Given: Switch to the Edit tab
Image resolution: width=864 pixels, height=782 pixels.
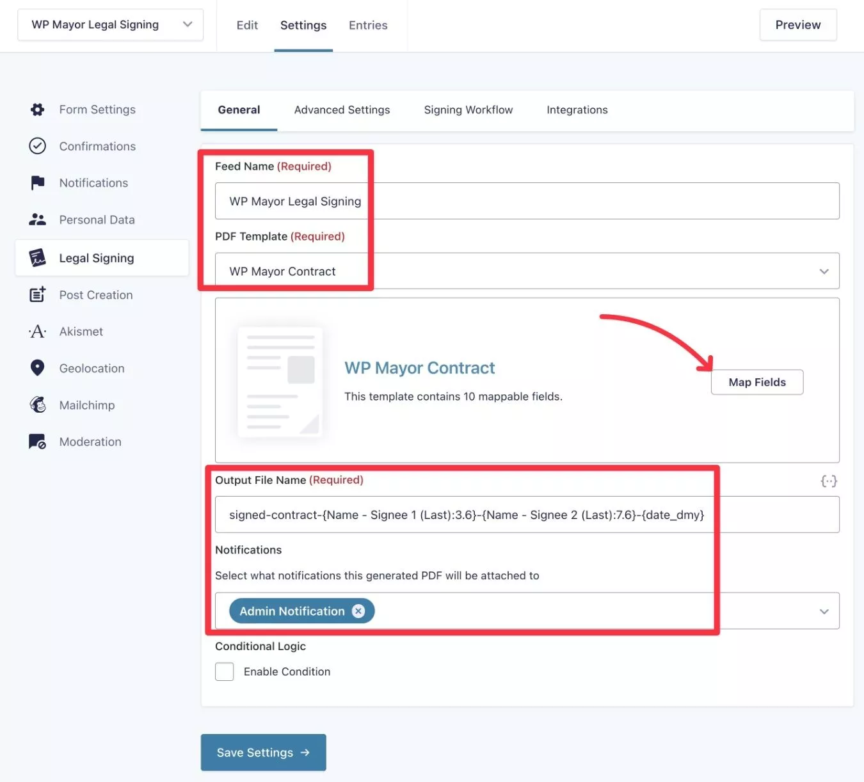Looking at the screenshot, I should pos(247,25).
